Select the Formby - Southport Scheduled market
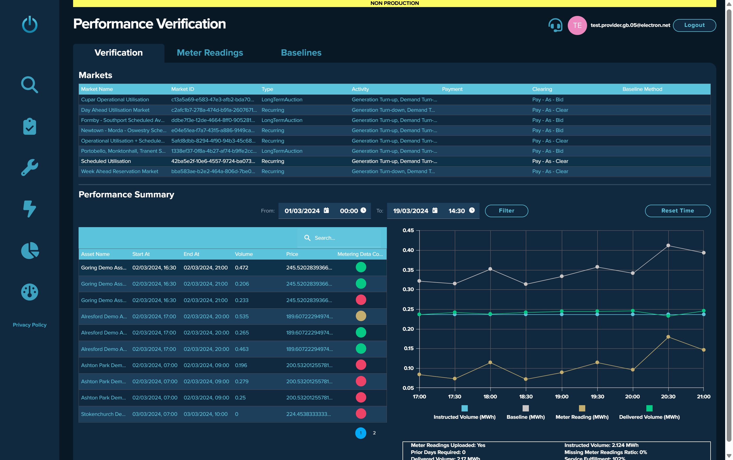The image size is (733, 460). [394, 120]
